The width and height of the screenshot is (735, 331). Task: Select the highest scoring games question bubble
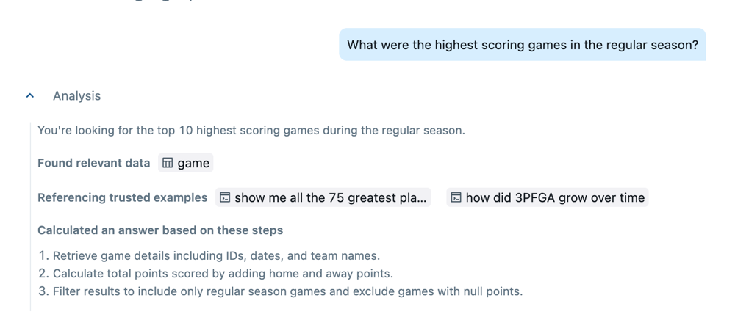coord(522,45)
